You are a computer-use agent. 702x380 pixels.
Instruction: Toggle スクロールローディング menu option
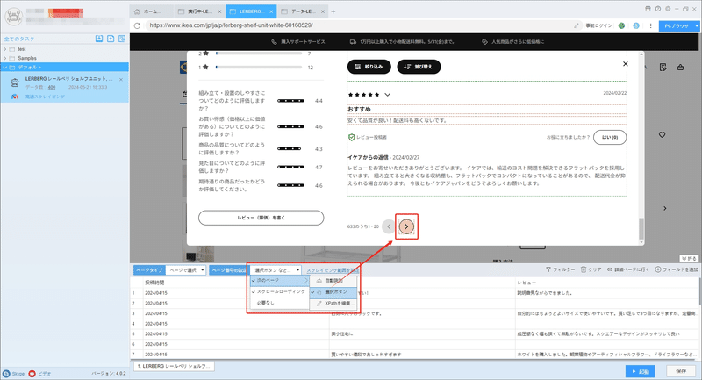[279, 291]
